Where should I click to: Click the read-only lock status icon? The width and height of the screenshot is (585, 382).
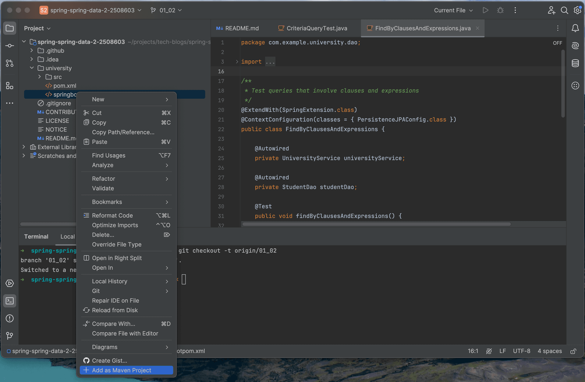click(573, 351)
